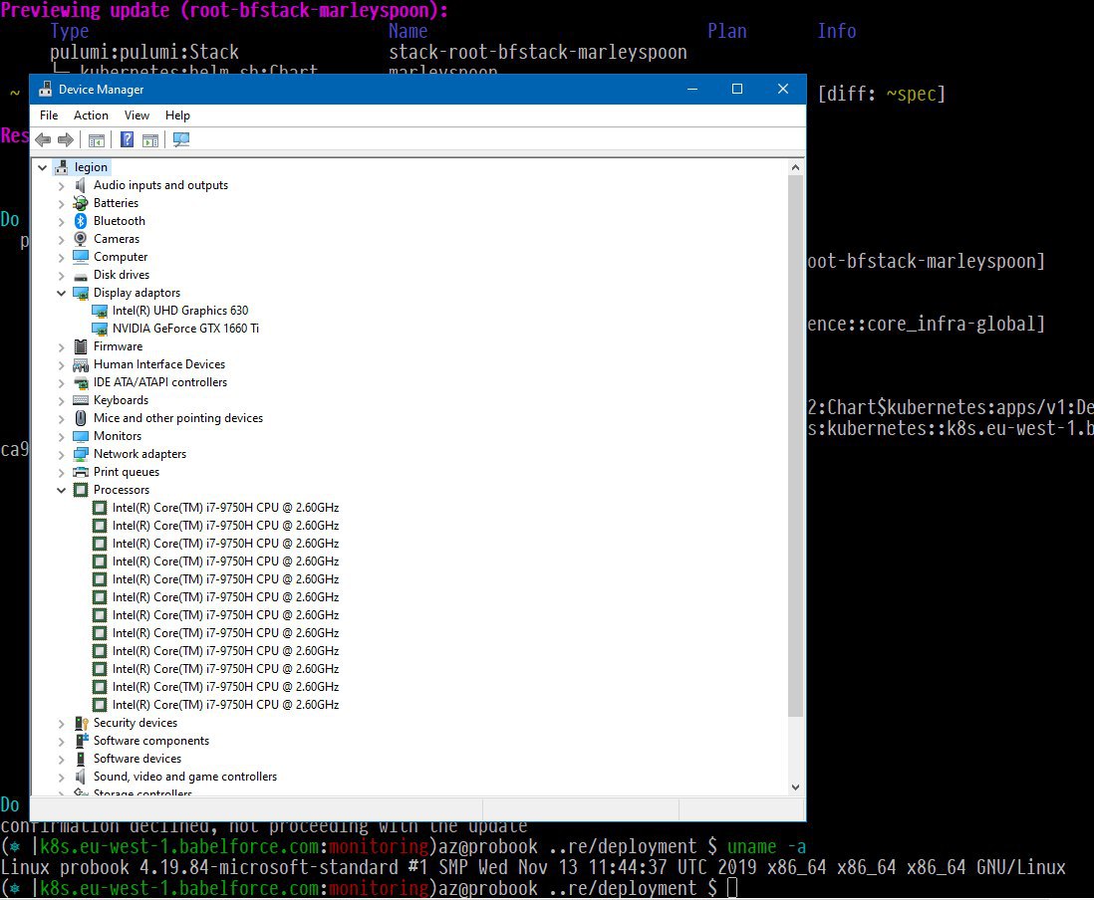Click the printer icon beside Print queues
The height and width of the screenshot is (900, 1094).
point(81,472)
